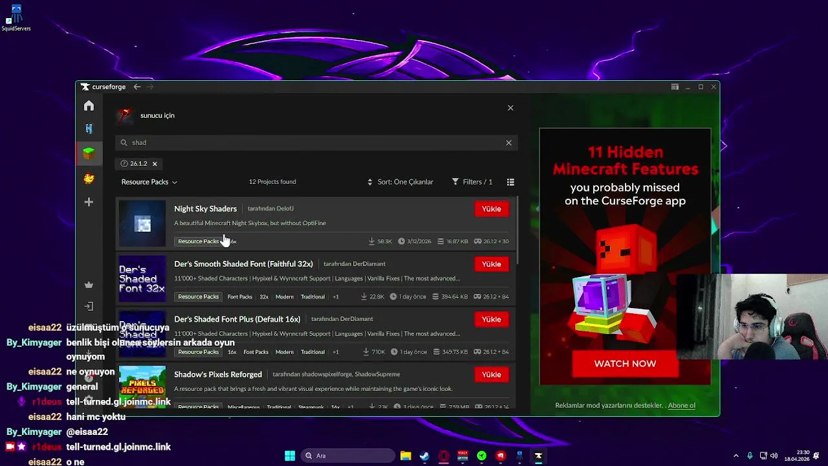Open the crown premium icon in sidebar
This screenshot has height=466, width=828.
pos(89,285)
